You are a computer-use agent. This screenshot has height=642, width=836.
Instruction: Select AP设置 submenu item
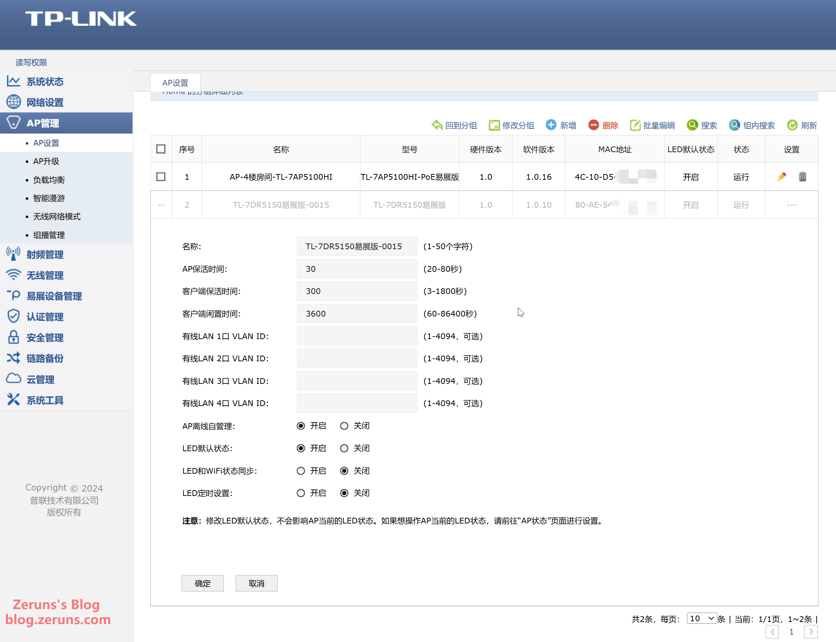pos(46,143)
